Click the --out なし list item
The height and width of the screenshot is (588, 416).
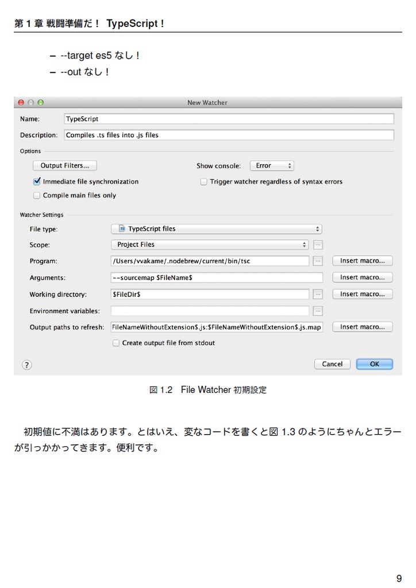(85, 72)
